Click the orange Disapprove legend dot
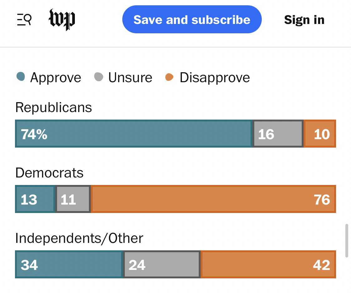 coord(169,77)
